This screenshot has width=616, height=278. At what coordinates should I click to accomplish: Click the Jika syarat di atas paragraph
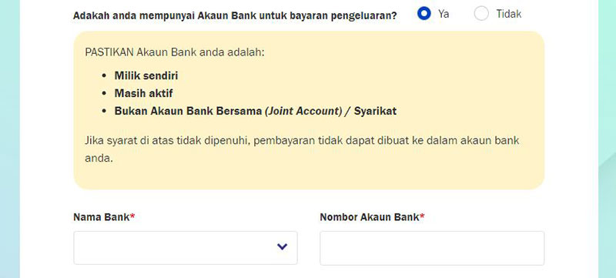tap(302, 149)
